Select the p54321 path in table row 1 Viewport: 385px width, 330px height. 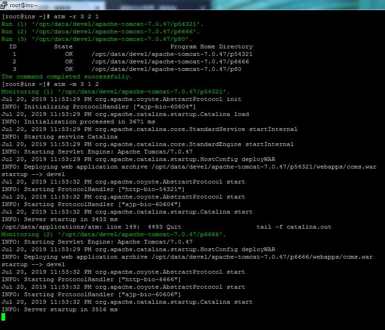[x=172, y=54]
